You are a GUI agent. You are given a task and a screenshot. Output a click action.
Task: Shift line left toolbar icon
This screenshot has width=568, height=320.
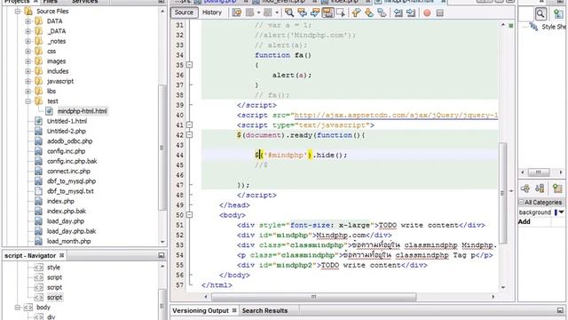coord(398,12)
